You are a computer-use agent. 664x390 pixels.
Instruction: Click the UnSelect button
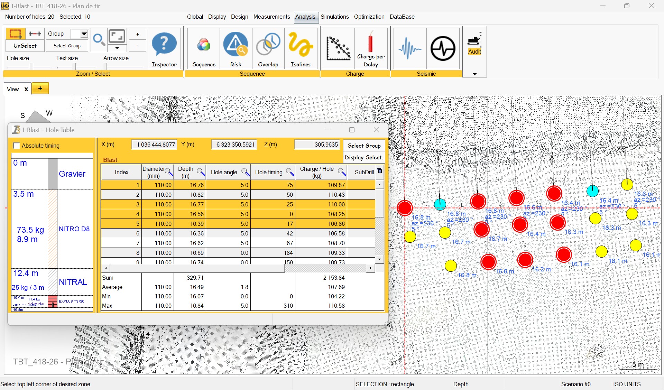coord(25,46)
